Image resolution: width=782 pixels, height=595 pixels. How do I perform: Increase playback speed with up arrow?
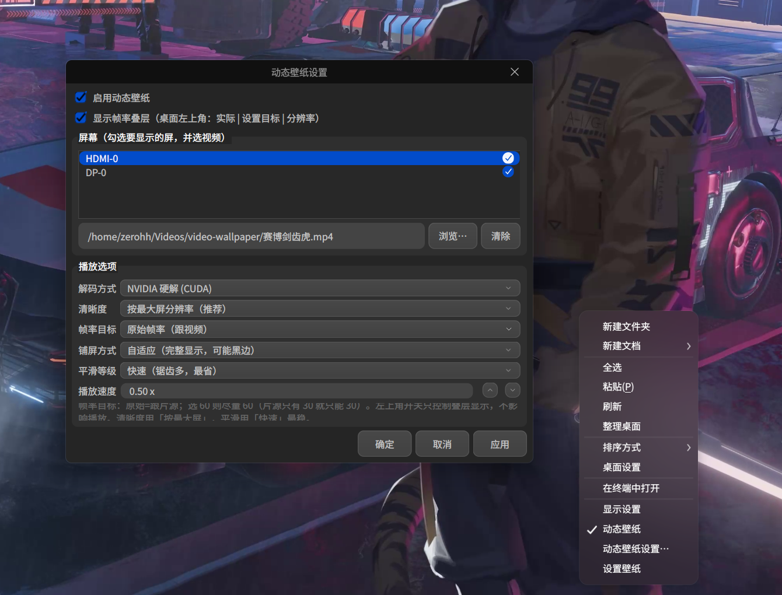click(490, 390)
